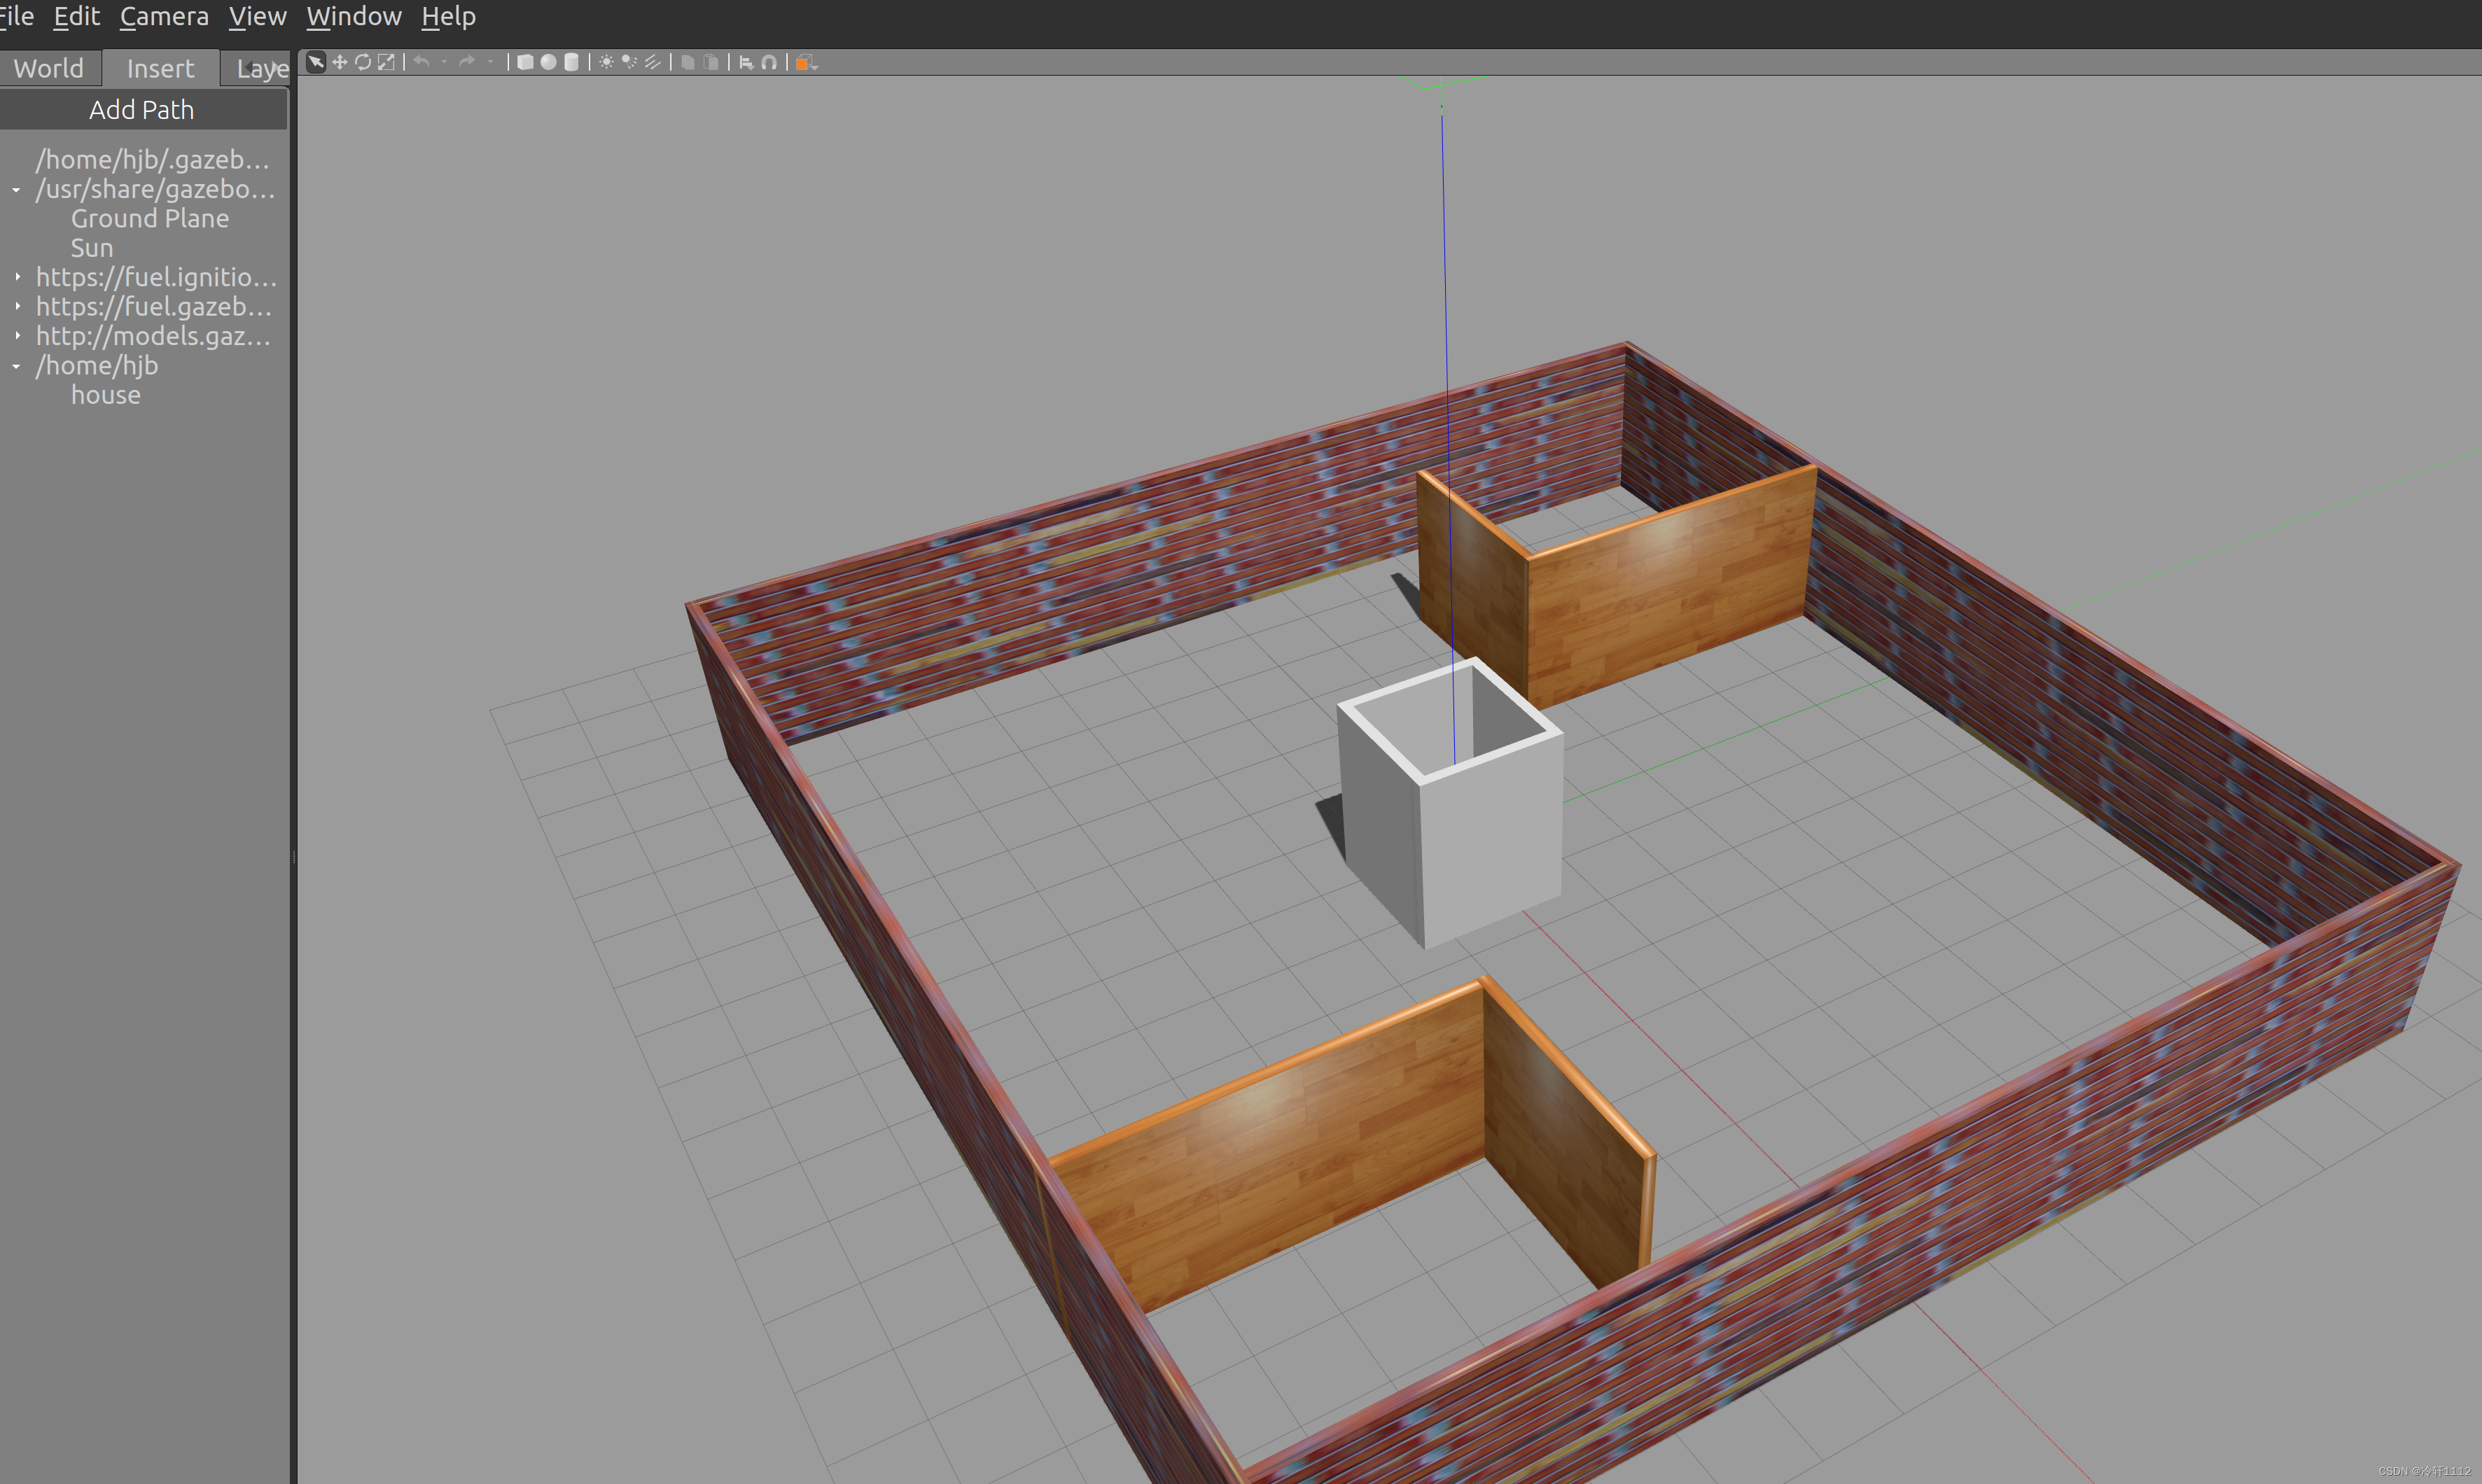The width and height of the screenshot is (2482, 1484).
Task: Insert a cylinder shape
Action: 571,62
